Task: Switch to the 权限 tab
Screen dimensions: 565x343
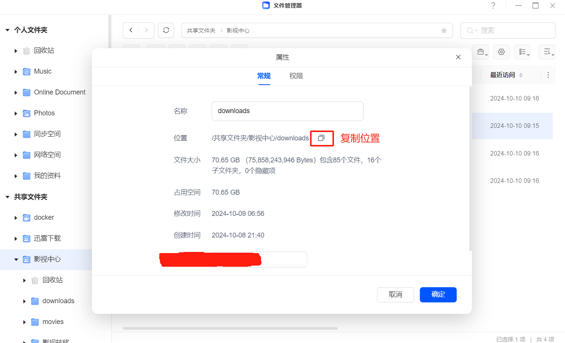Action: (296, 76)
